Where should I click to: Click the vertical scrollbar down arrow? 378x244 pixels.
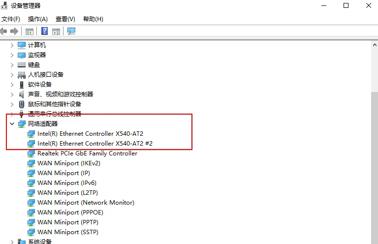coord(374,240)
